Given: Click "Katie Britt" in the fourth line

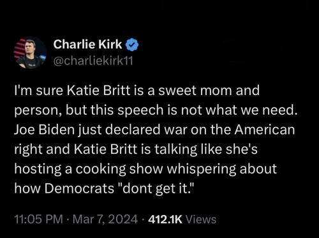Looking at the screenshot, I should point(106,149).
